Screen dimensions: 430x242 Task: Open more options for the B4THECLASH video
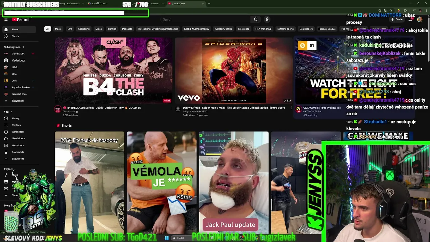171,108
